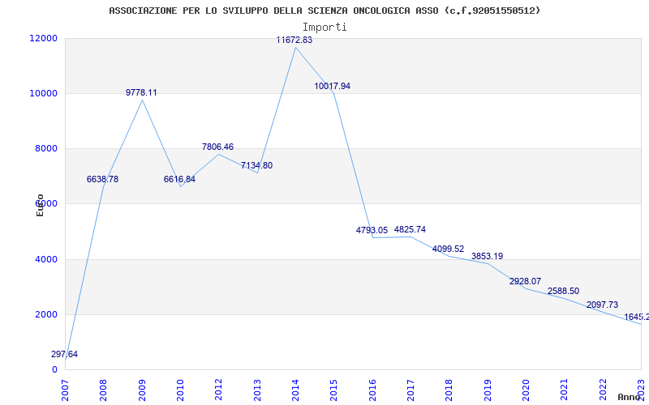
Task: Click the y-axis tick label 2000
Action: pyautogui.click(x=45, y=314)
